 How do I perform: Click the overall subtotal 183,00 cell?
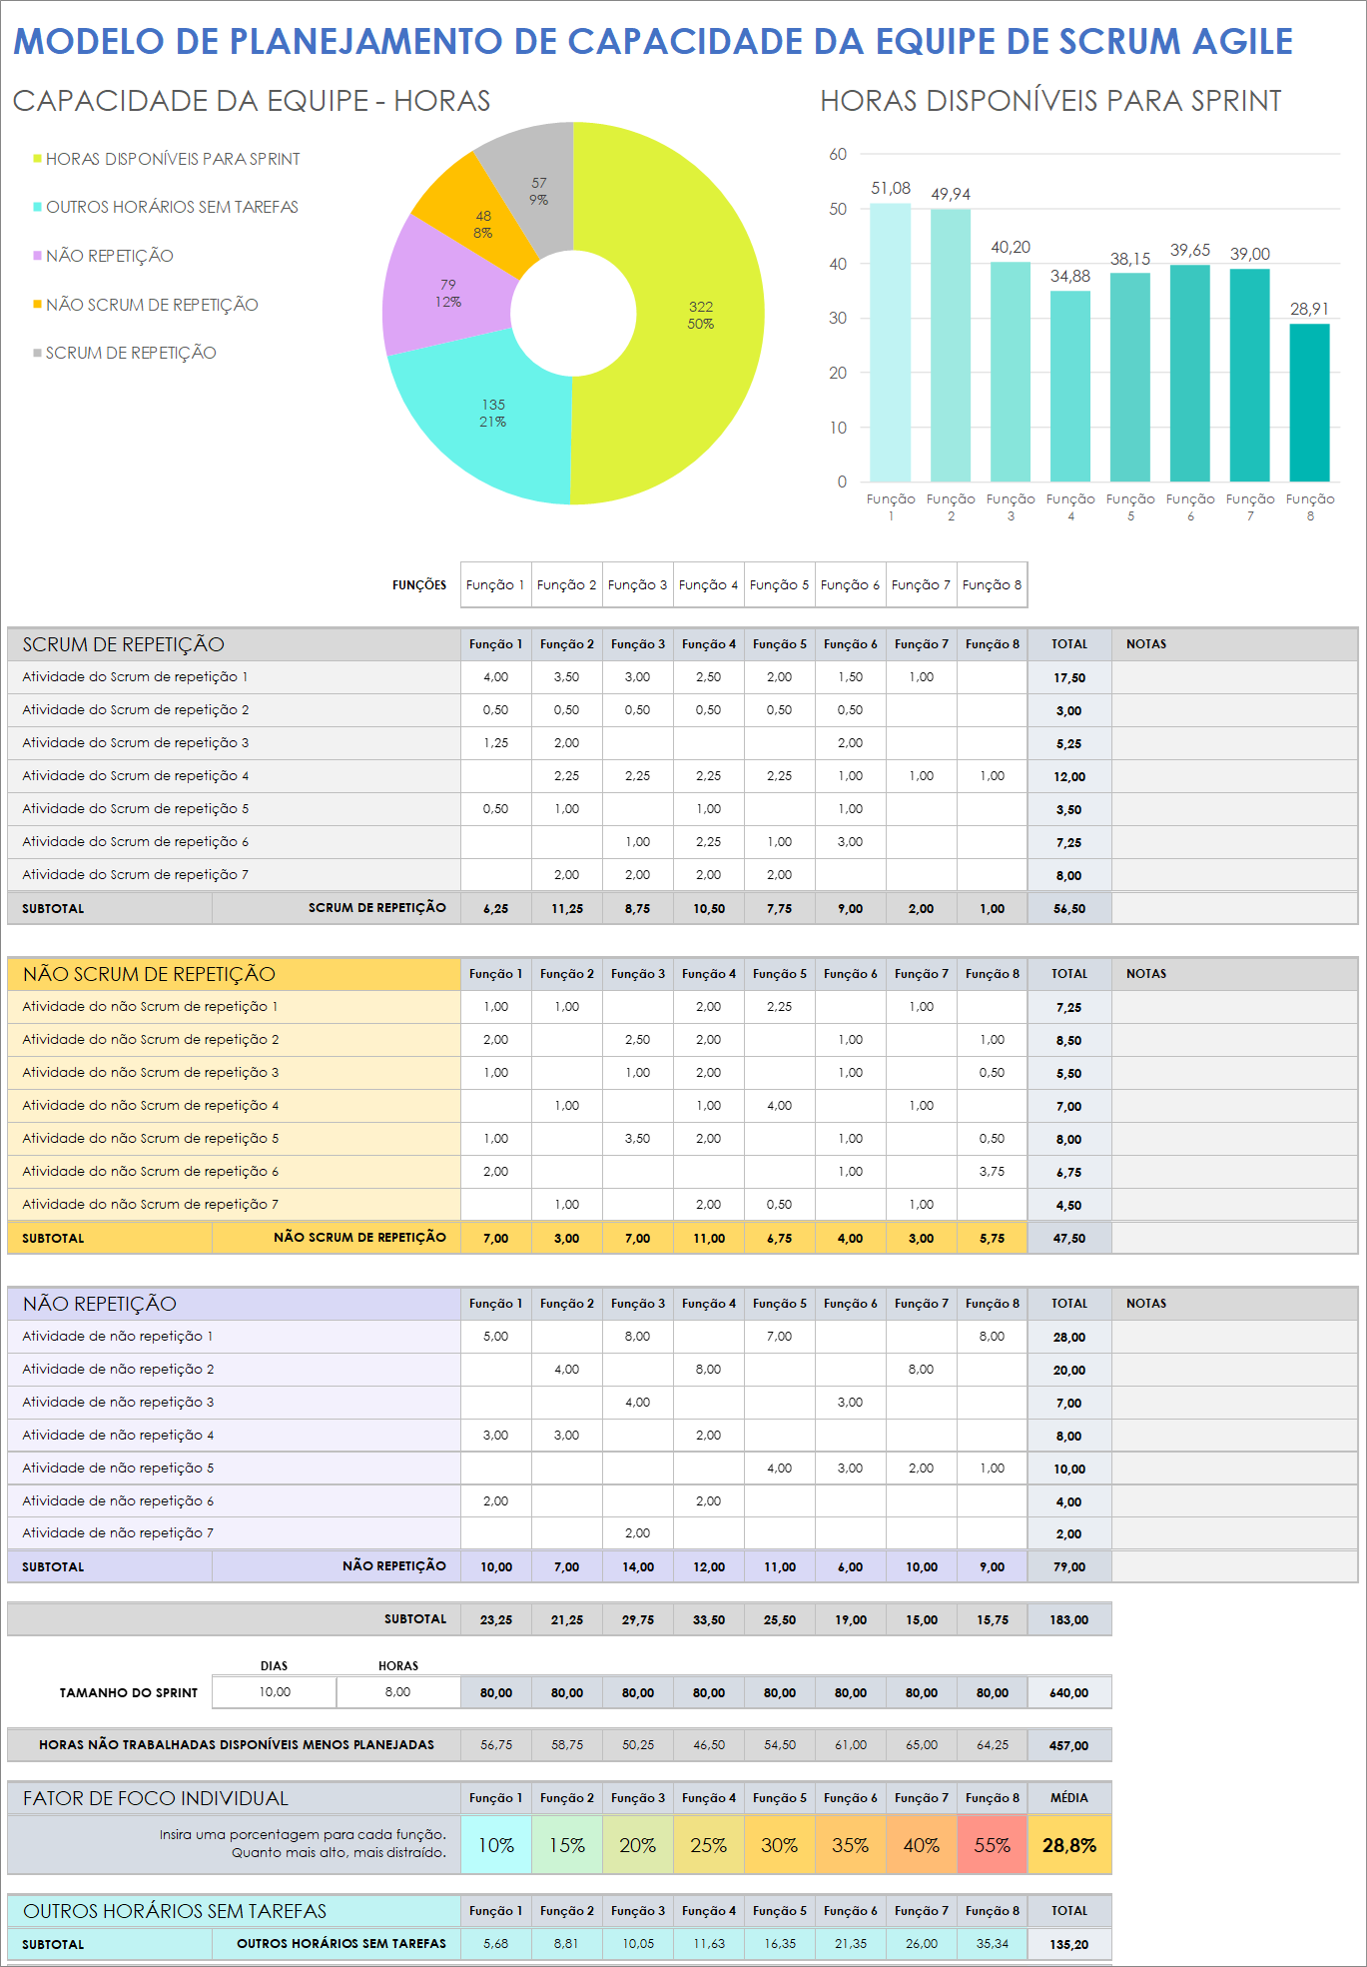click(x=1069, y=1620)
